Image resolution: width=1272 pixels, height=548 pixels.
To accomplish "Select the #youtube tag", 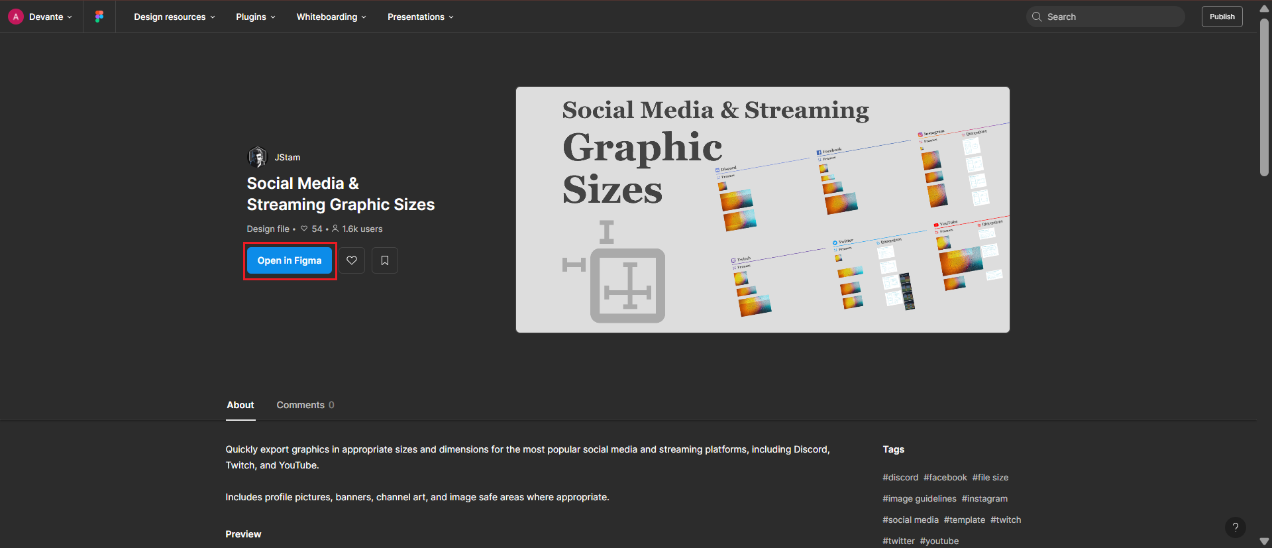I will tap(939, 541).
